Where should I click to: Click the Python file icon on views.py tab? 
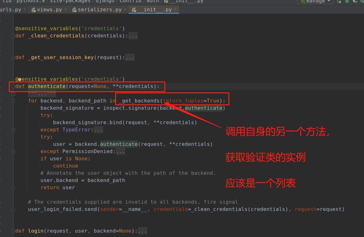point(34,10)
